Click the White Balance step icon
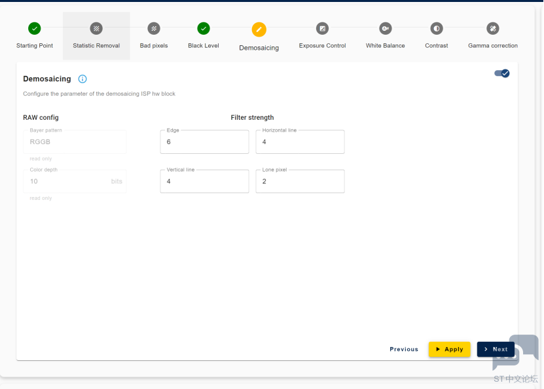The image size is (544, 389). (385, 28)
